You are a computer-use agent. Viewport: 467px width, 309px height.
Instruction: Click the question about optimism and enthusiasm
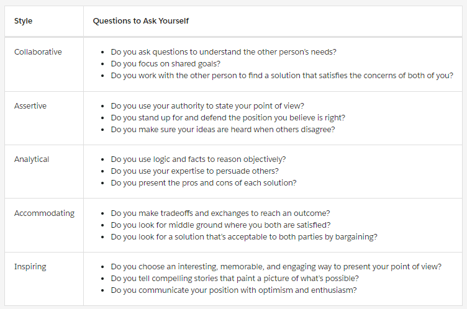click(x=233, y=290)
